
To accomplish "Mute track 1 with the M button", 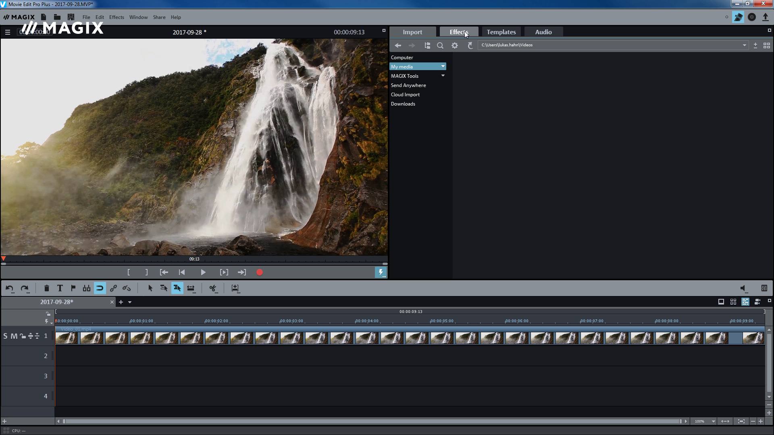I will [13, 336].
